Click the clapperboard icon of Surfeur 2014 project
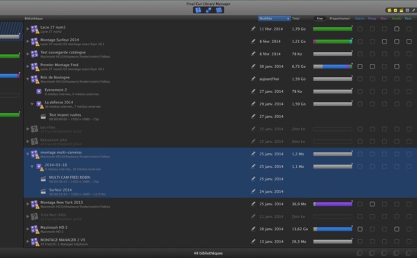The width and height of the screenshot is (417, 258). pos(43,191)
